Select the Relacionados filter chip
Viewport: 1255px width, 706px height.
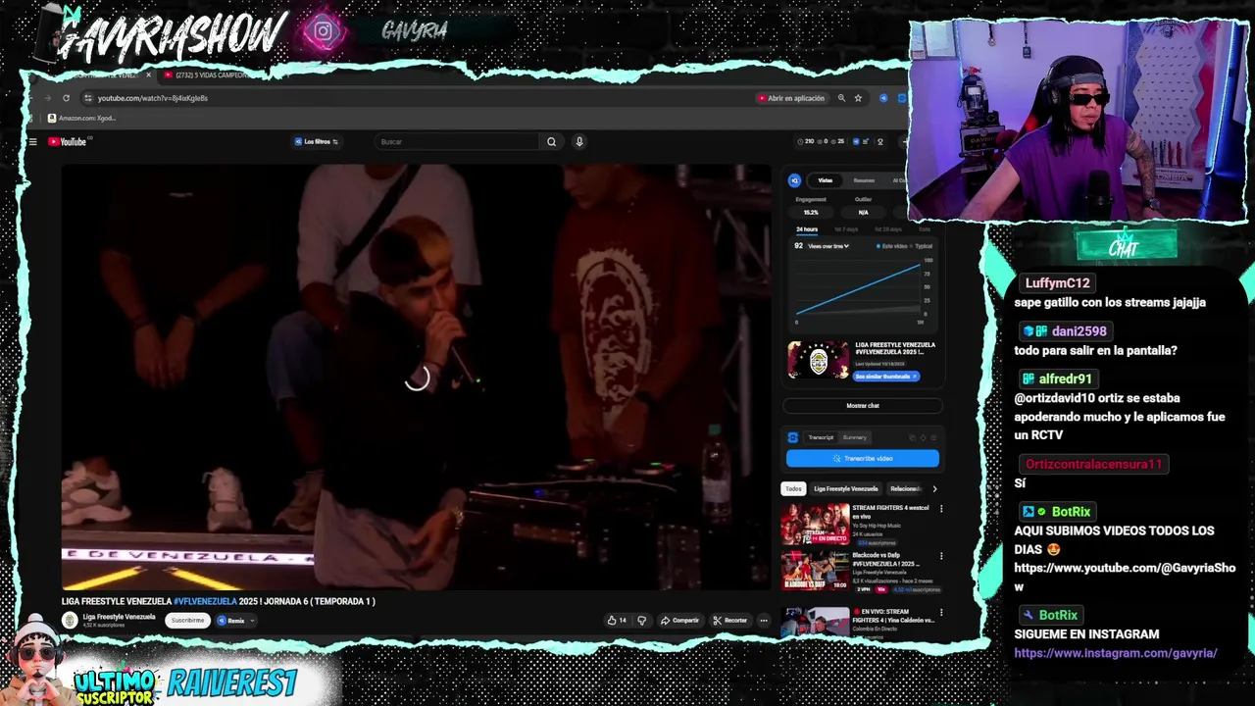(x=905, y=488)
